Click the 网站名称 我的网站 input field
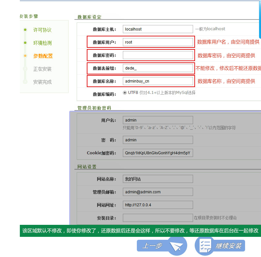Viewport: 261px width, 257px height. click(x=158, y=179)
